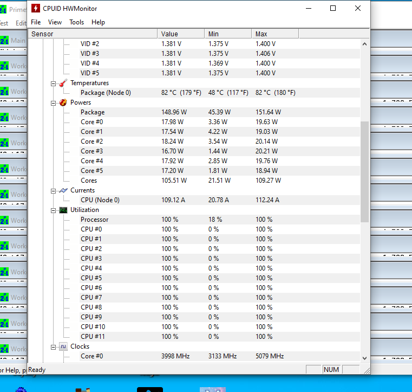Collapse the Currents section
This screenshot has height=392, width=412.
coord(54,191)
